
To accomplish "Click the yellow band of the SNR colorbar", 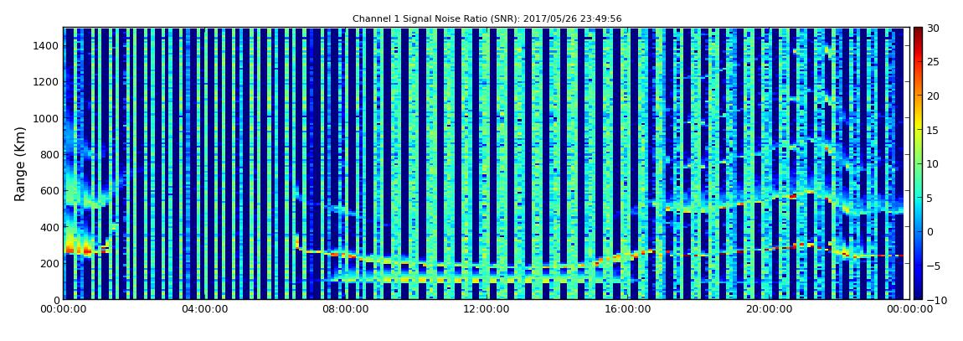I will click(918, 126).
